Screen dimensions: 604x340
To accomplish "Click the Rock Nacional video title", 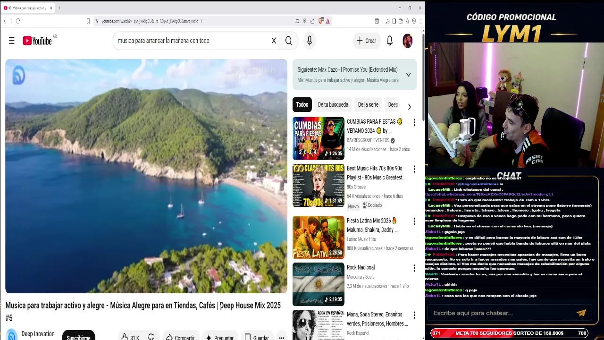I will point(361,267).
